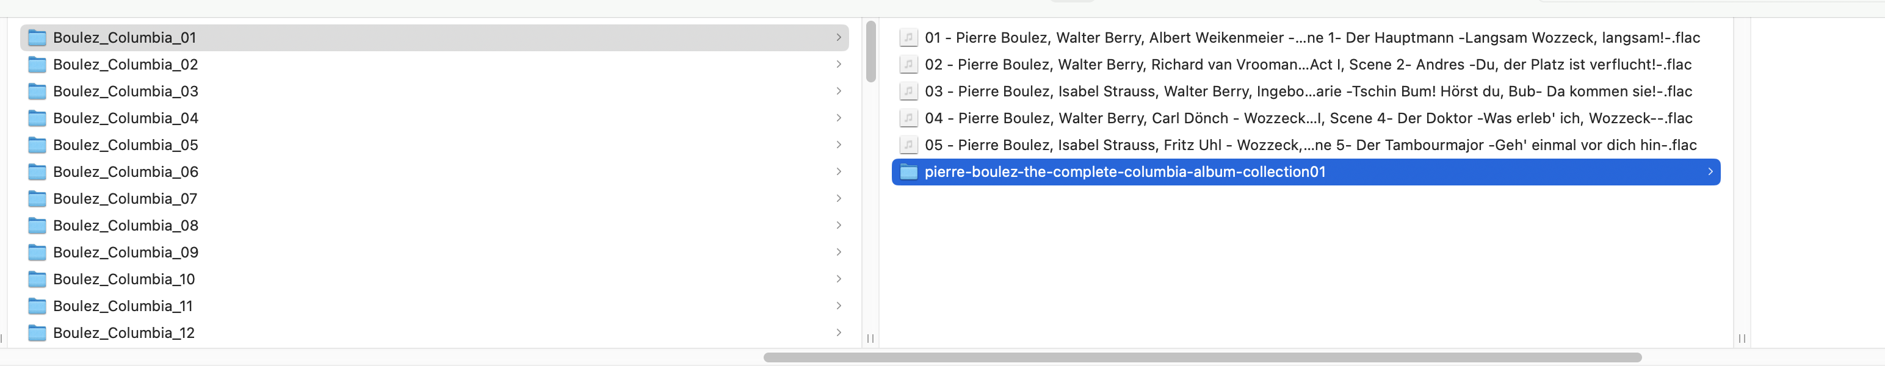Click the music file icon for track 05
The height and width of the screenshot is (366, 1885).
coord(908,145)
